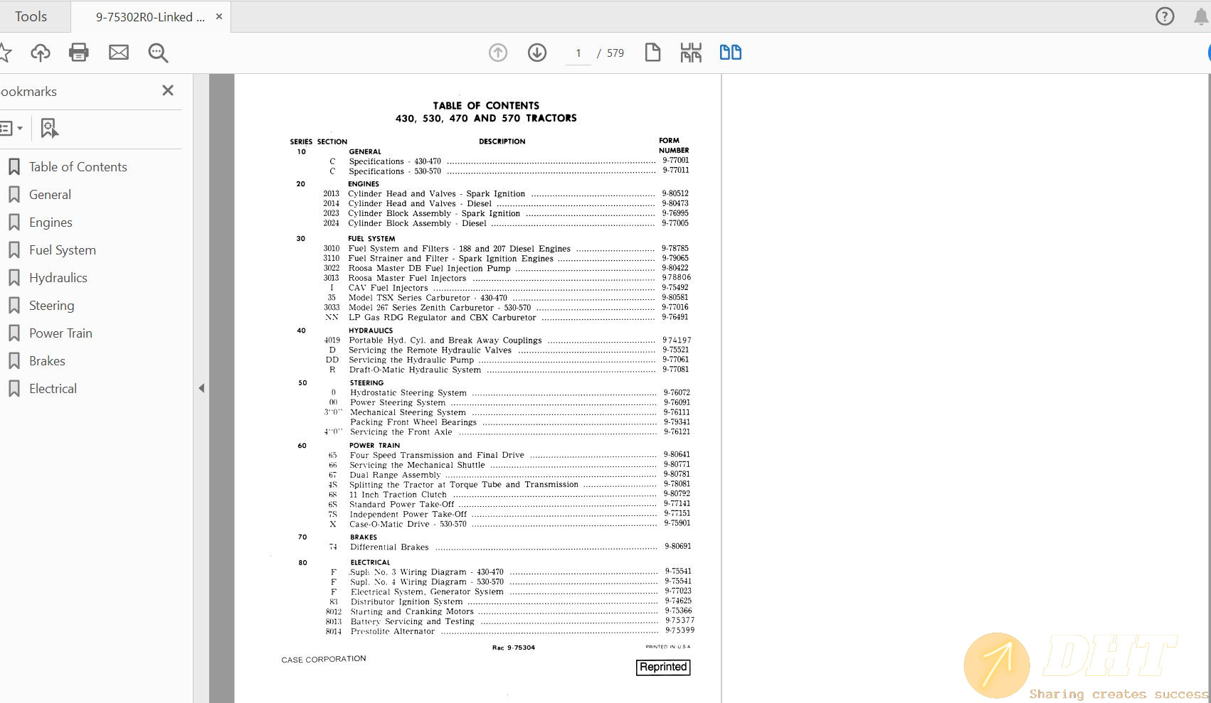The height and width of the screenshot is (703, 1211).
Task: Click the upload to cloud icon
Action: [41, 53]
